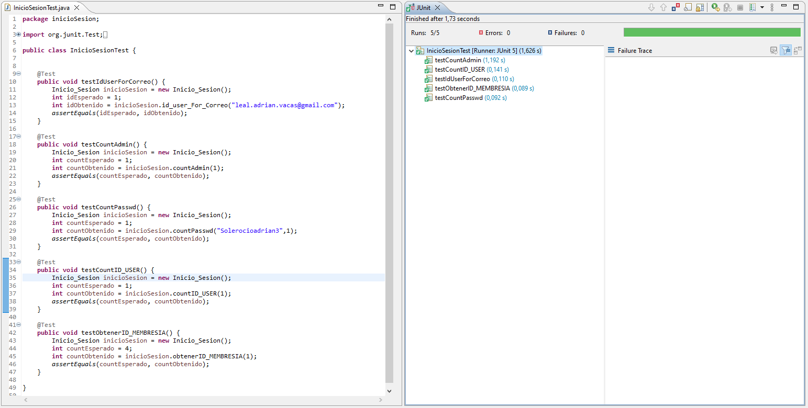Click the Failure Trace lines icon
This screenshot has width=808, height=408.
[611, 50]
